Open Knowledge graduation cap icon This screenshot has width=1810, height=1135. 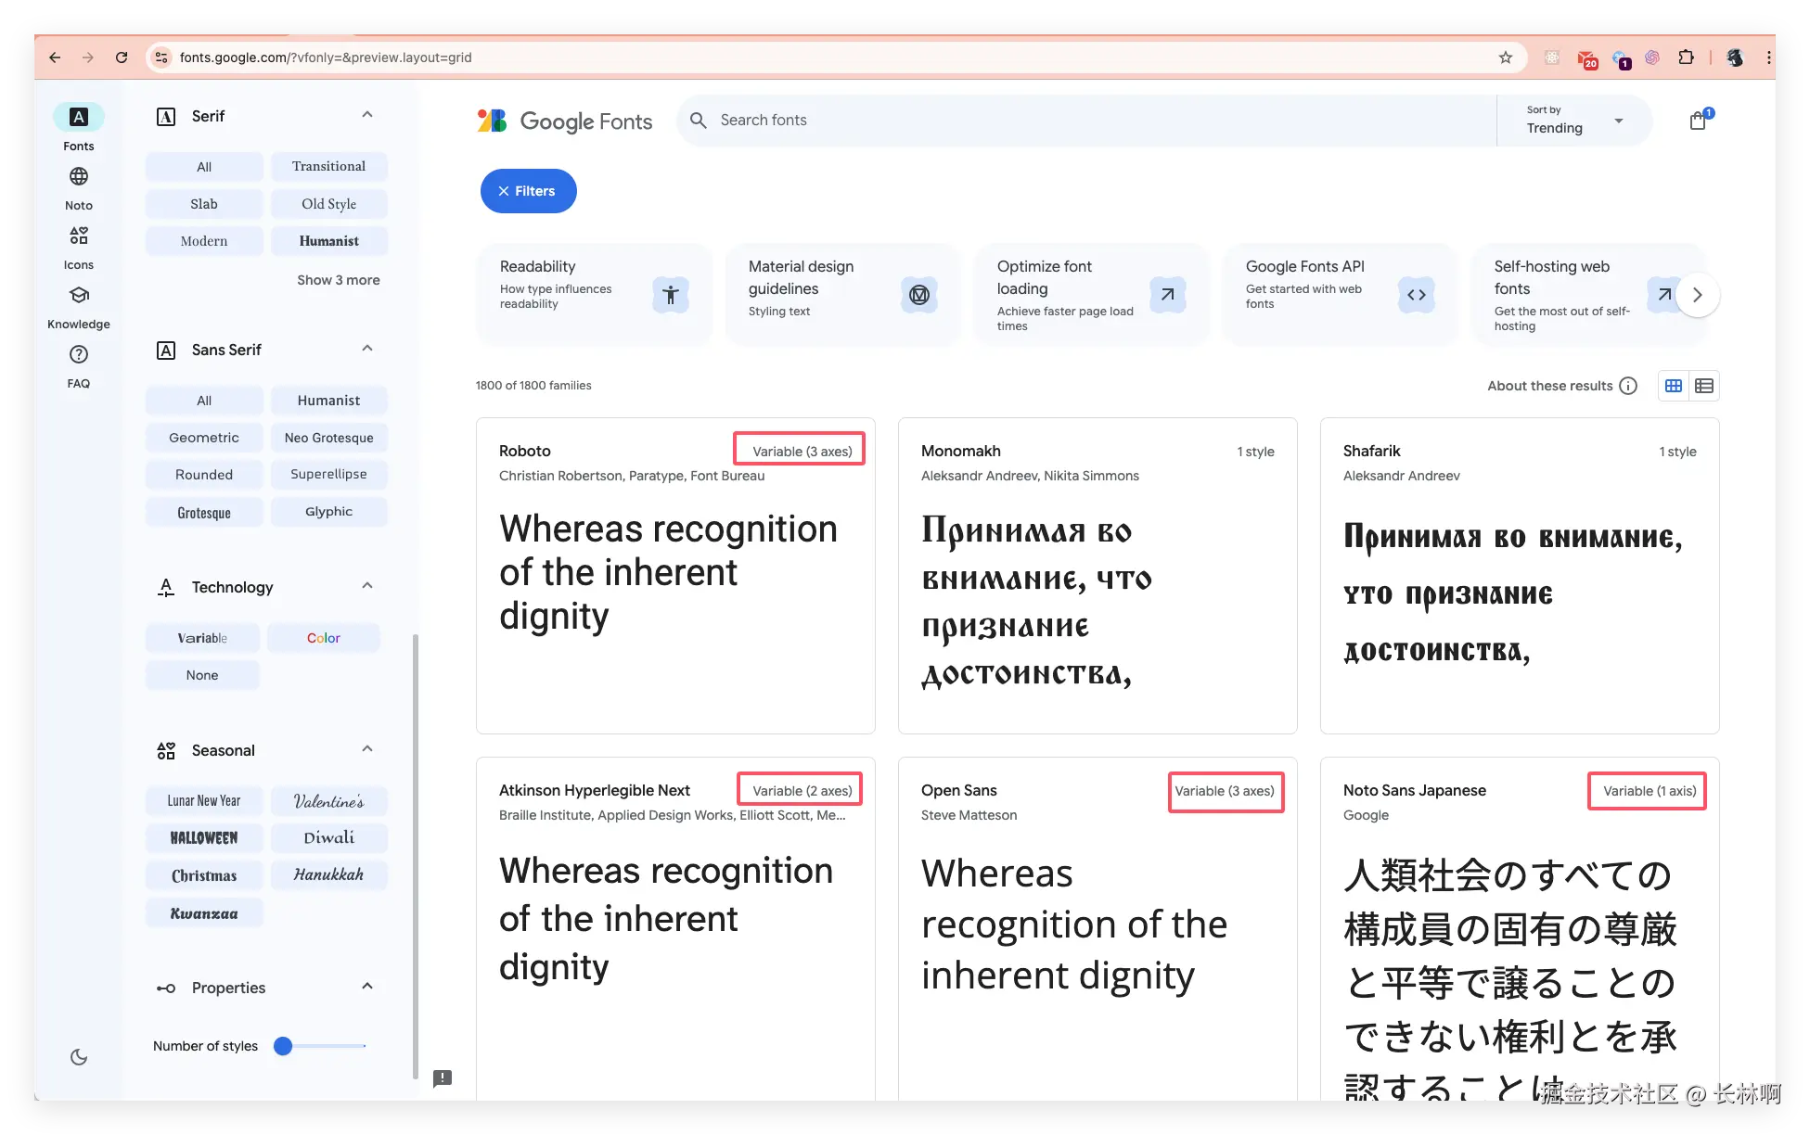(79, 296)
